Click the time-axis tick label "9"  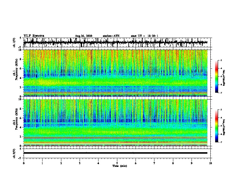tap(192, 163)
